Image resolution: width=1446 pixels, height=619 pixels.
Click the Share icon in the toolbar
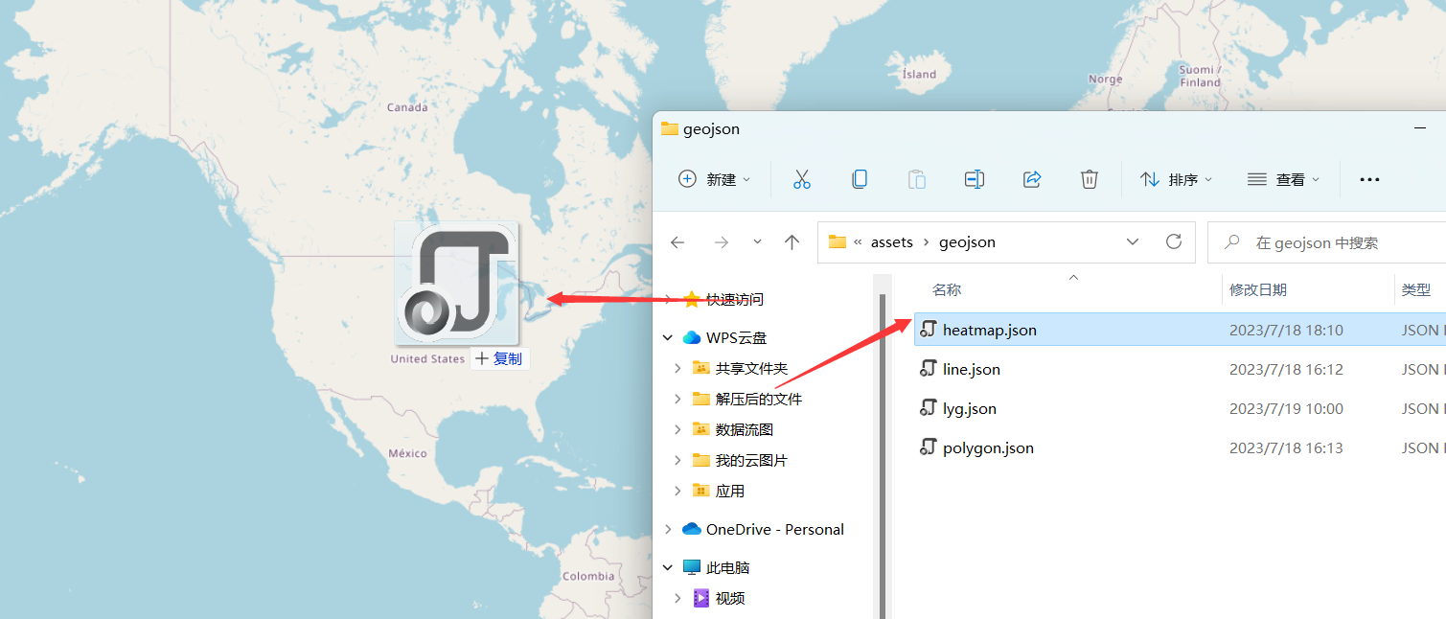tap(1031, 179)
